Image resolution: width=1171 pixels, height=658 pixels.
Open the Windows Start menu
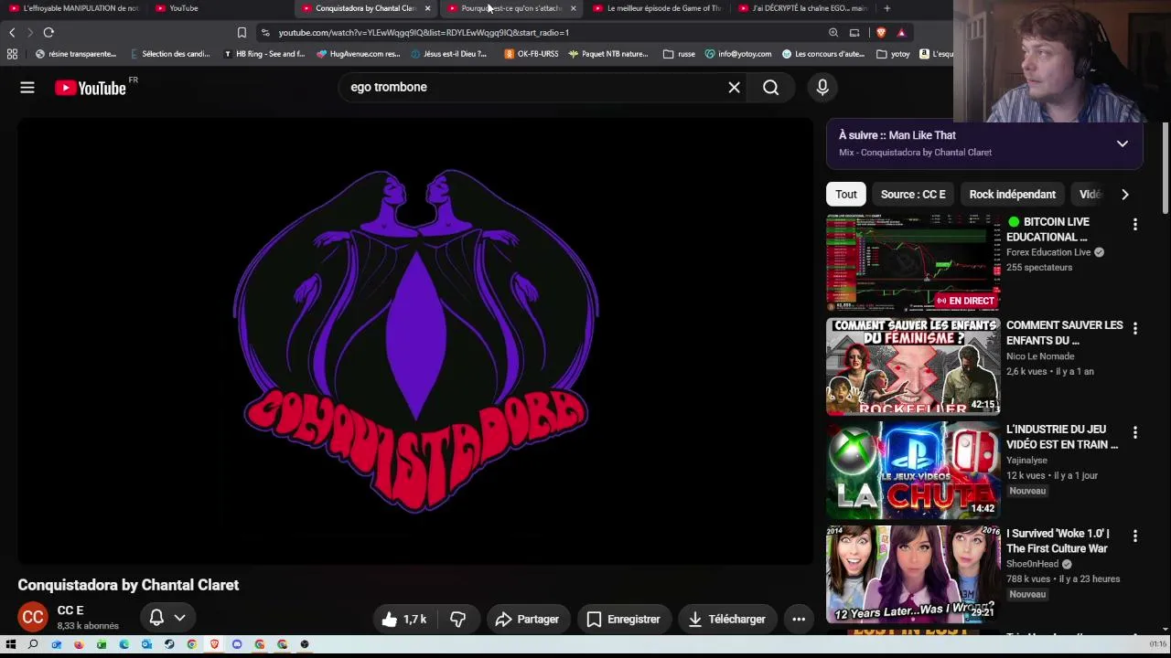pos(11,644)
